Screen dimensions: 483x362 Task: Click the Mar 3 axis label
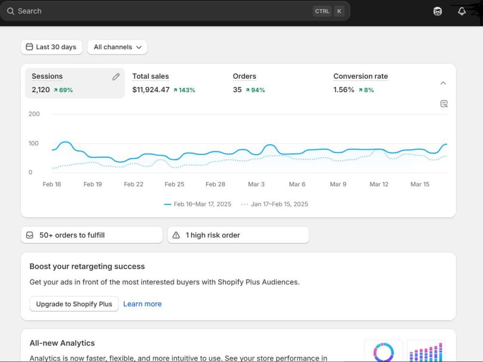(x=256, y=184)
